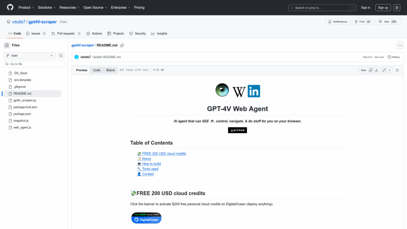Switch to Code source view

pyautogui.click(x=97, y=70)
